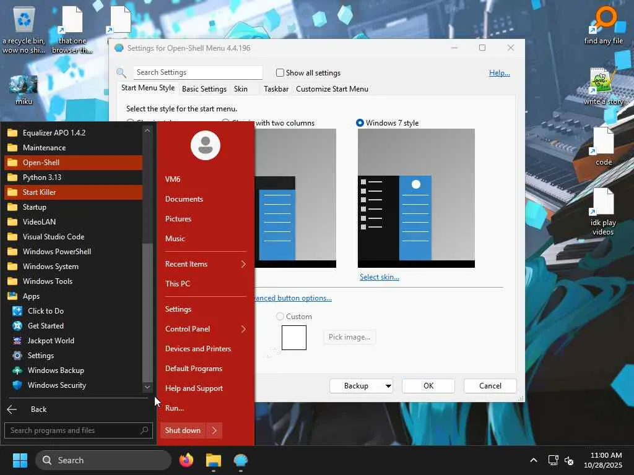Viewport: 634px width, 475px height.
Task: Launch Jackpot World app
Action: pyautogui.click(x=73, y=341)
